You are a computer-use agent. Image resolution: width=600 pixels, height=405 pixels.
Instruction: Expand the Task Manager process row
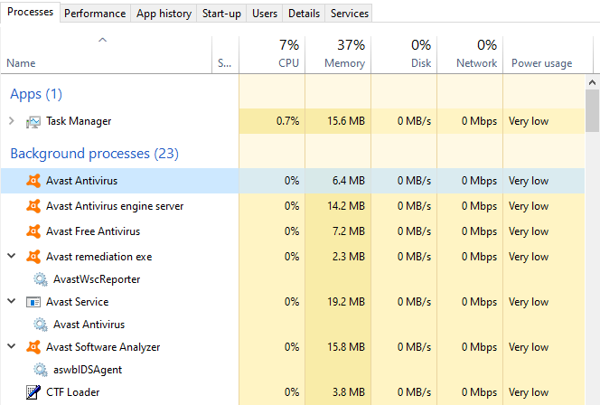click(11, 121)
